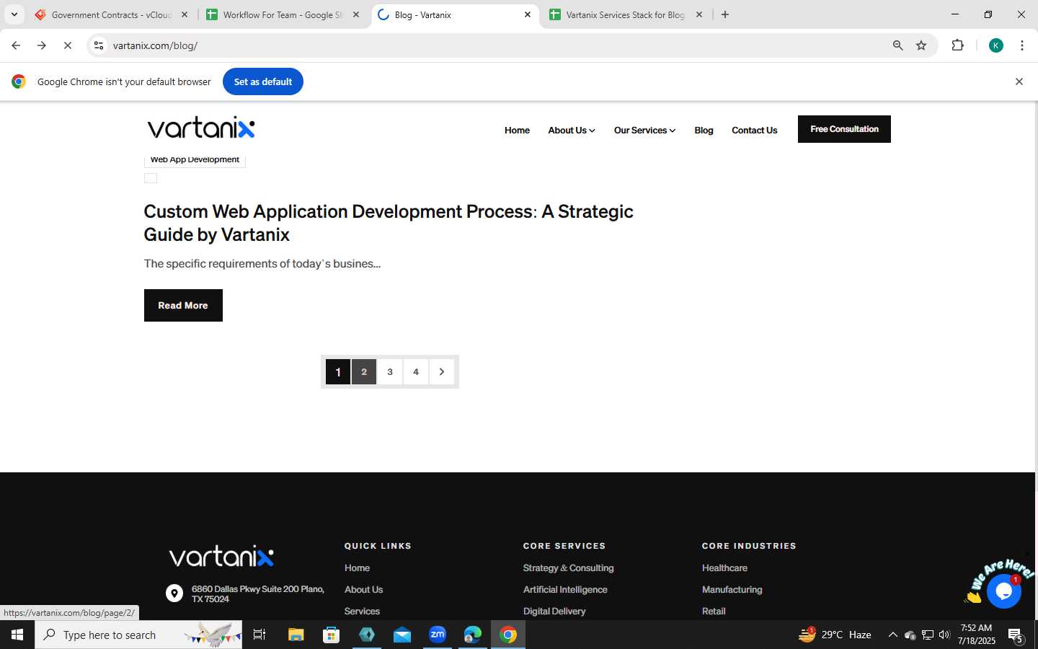The width and height of the screenshot is (1038, 649).
Task: Open the Chrome profile avatar K
Action: coord(996,45)
